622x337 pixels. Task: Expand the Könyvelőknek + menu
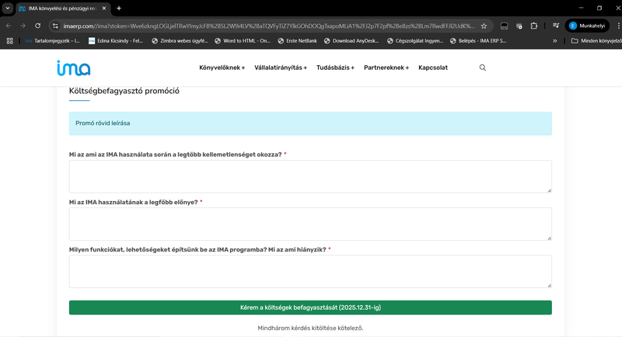(x=222, y=68)
